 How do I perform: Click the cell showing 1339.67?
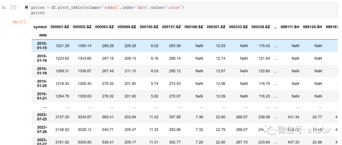tap(85, 71)
